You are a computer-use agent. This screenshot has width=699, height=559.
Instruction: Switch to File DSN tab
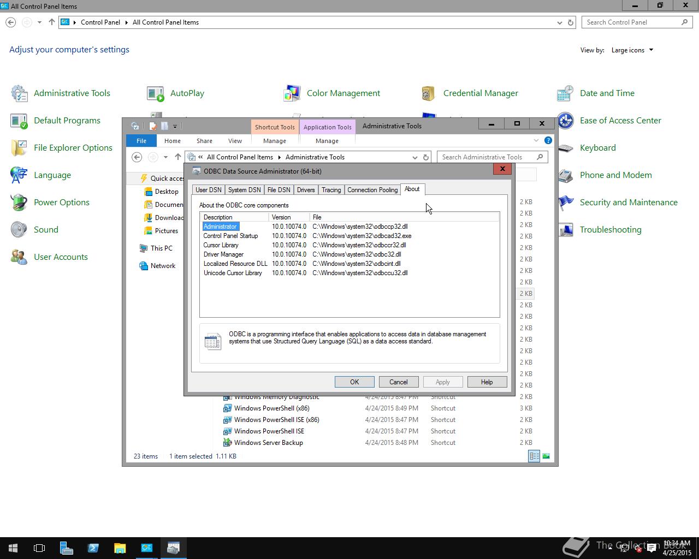279,190
